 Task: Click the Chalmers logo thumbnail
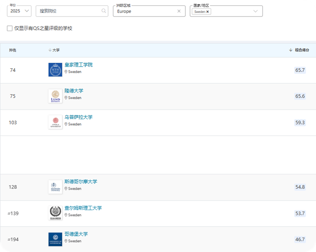(55, 213)
